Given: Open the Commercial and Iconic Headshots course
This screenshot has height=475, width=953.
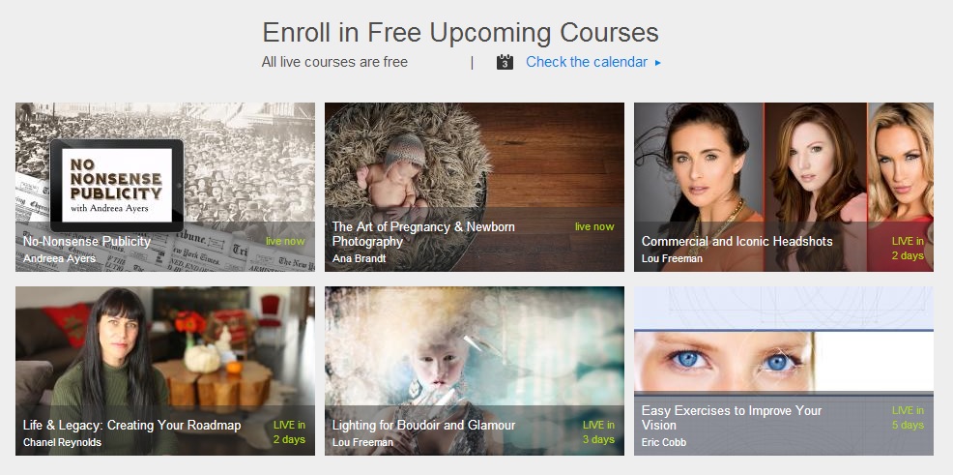Looking at the screenshot, I should (784, 187).
